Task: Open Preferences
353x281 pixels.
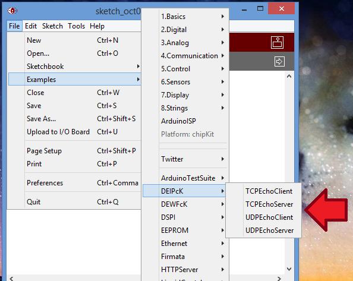Action: 74,183
